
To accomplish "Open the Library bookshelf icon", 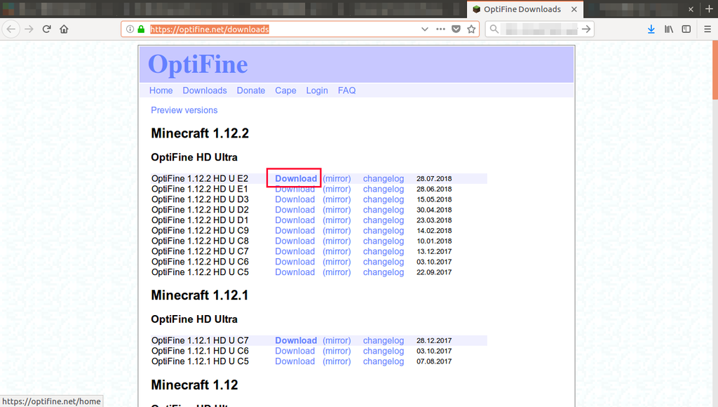I will pos(669,29).
